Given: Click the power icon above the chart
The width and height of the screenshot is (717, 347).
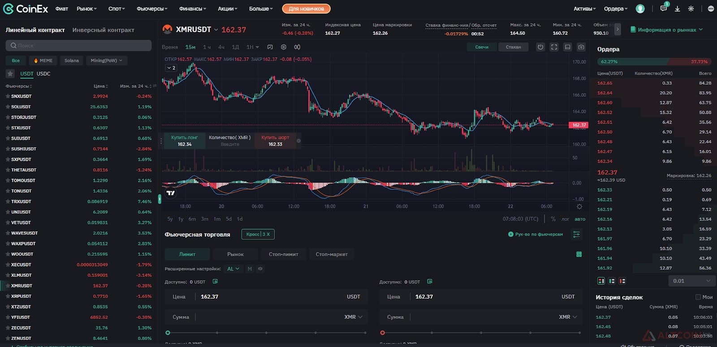Looking at the screenshot, I should tap(540, 47).
